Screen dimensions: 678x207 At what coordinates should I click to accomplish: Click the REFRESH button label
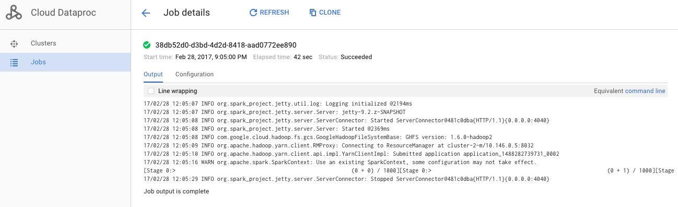[274, 13]
